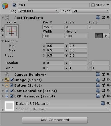Click the Pos Z input field
111x126 pixels.
pos(99,27)
